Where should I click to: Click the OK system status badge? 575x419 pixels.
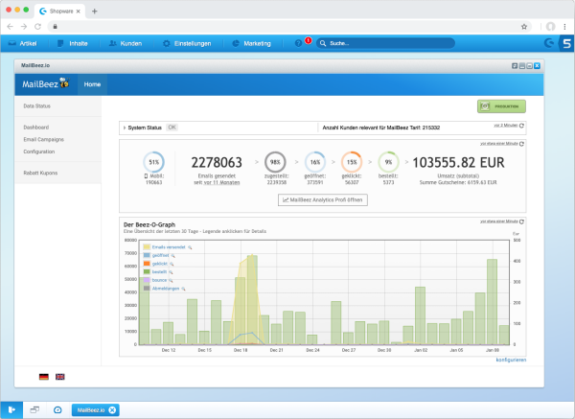[172, 128]
